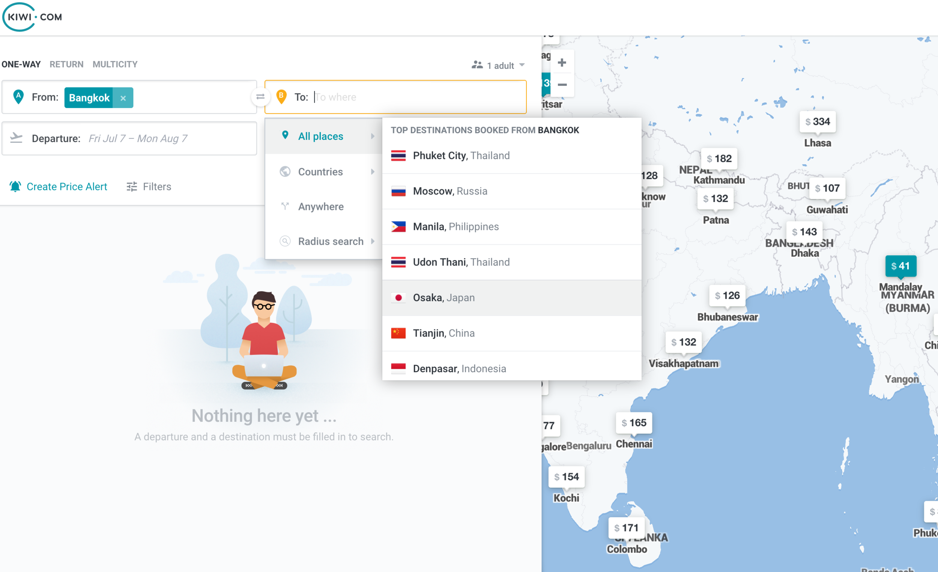938x572 pixels.
Task: Click the Filters sliders icon
Action: point(132,186)
